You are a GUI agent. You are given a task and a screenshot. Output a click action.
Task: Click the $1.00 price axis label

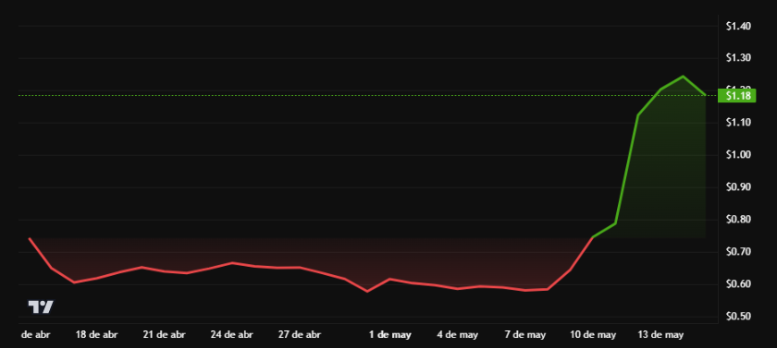739,155
